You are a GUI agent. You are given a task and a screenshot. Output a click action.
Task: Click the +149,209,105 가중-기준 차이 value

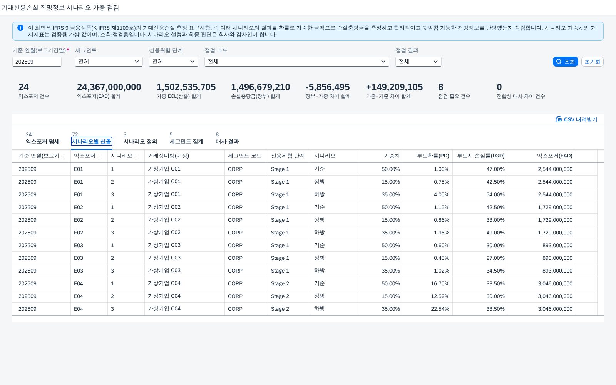coord(394,87)
